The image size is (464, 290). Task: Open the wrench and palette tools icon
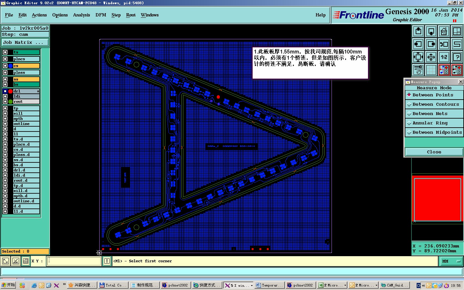pyautogui.click(x=418, y=70)
